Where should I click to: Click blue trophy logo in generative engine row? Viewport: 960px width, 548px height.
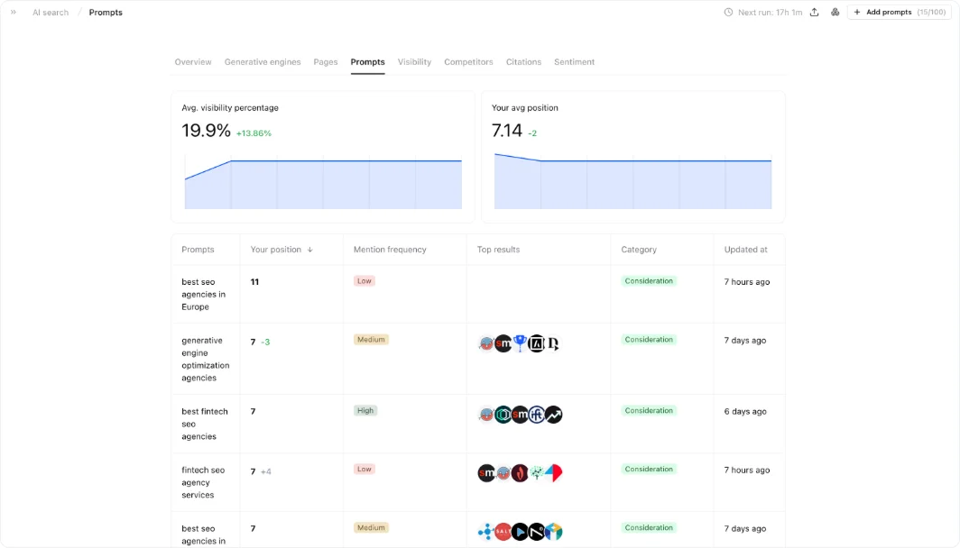[x=520, y=343]
